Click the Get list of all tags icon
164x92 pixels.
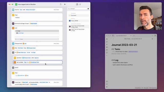13,24
